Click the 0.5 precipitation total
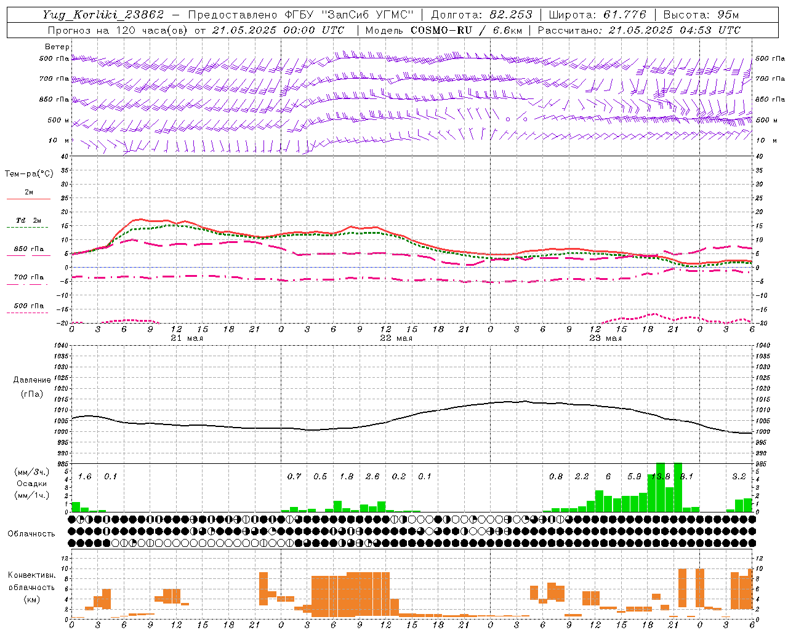This screenshot has width=788, height=630. (x=320, y=476)
